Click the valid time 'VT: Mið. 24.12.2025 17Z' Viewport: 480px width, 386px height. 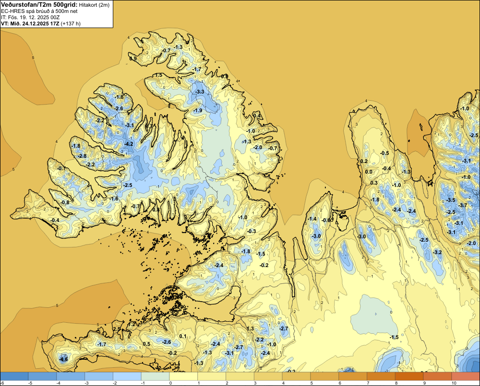coord(30,23)
